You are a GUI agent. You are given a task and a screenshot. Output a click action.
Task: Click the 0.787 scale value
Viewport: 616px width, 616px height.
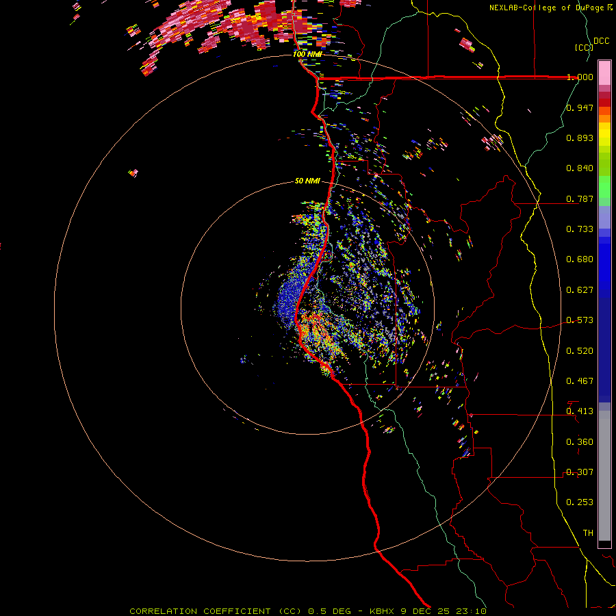[x=580, y=198]
